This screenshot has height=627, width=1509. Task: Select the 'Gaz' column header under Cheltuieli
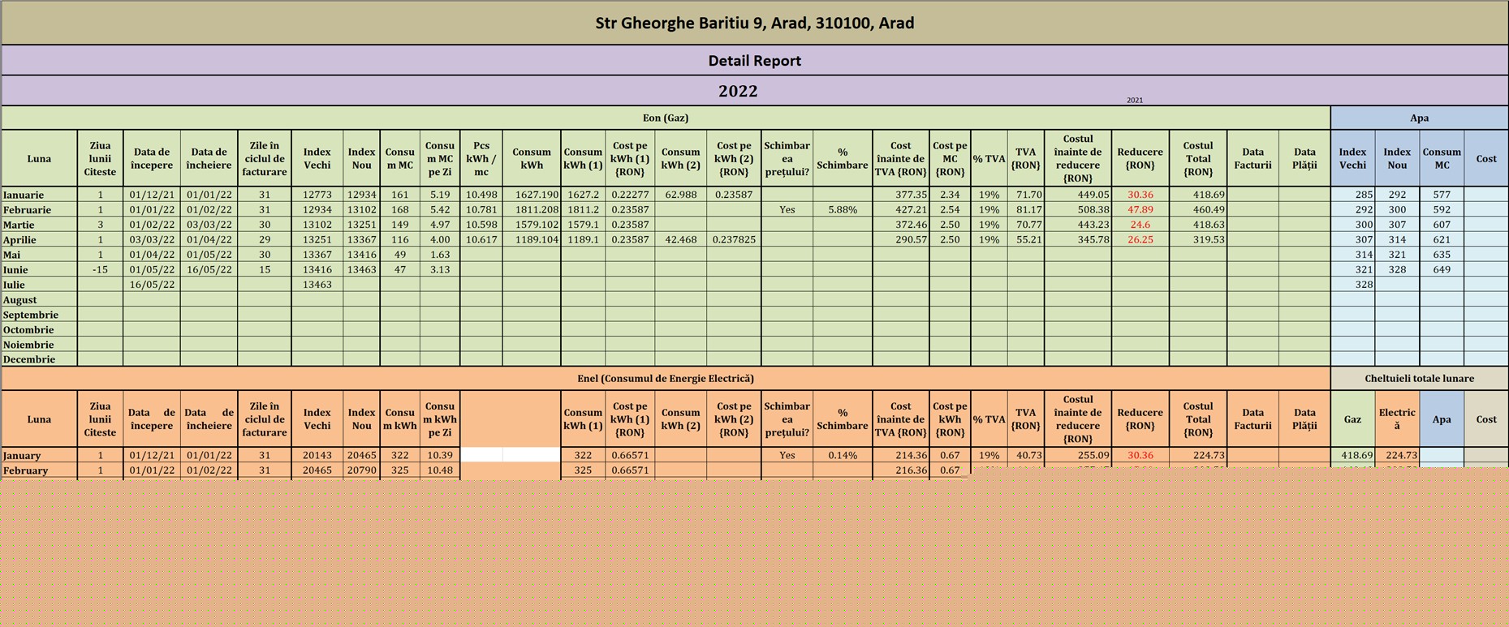1352,419
